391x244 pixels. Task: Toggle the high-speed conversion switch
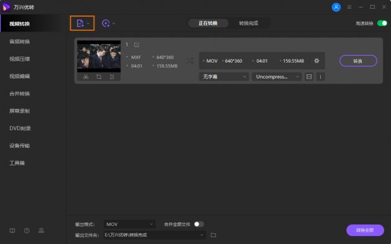[382, 23]
